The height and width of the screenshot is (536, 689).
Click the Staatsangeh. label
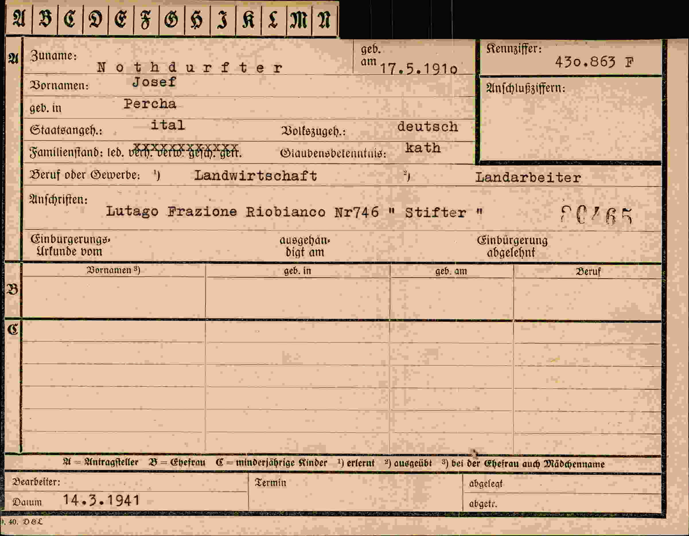tap(66, 130)
